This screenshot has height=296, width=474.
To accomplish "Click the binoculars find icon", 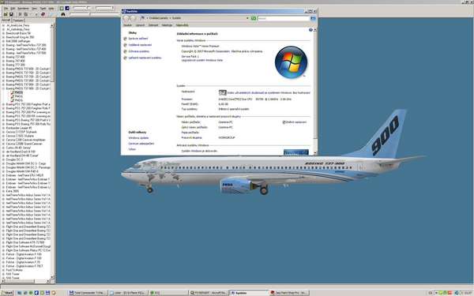I will tap(63, 14).
